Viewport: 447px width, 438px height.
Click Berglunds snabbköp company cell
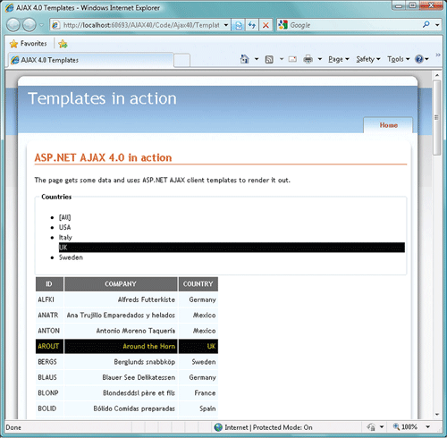[x=121, y=362]
